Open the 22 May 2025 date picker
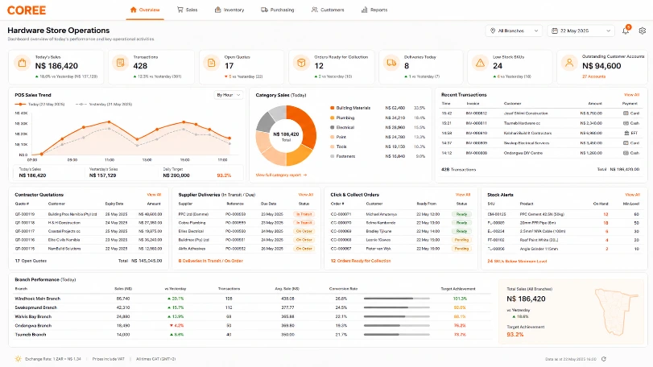The width and height of the screenshot is (653, 367). tap(581, 31)
